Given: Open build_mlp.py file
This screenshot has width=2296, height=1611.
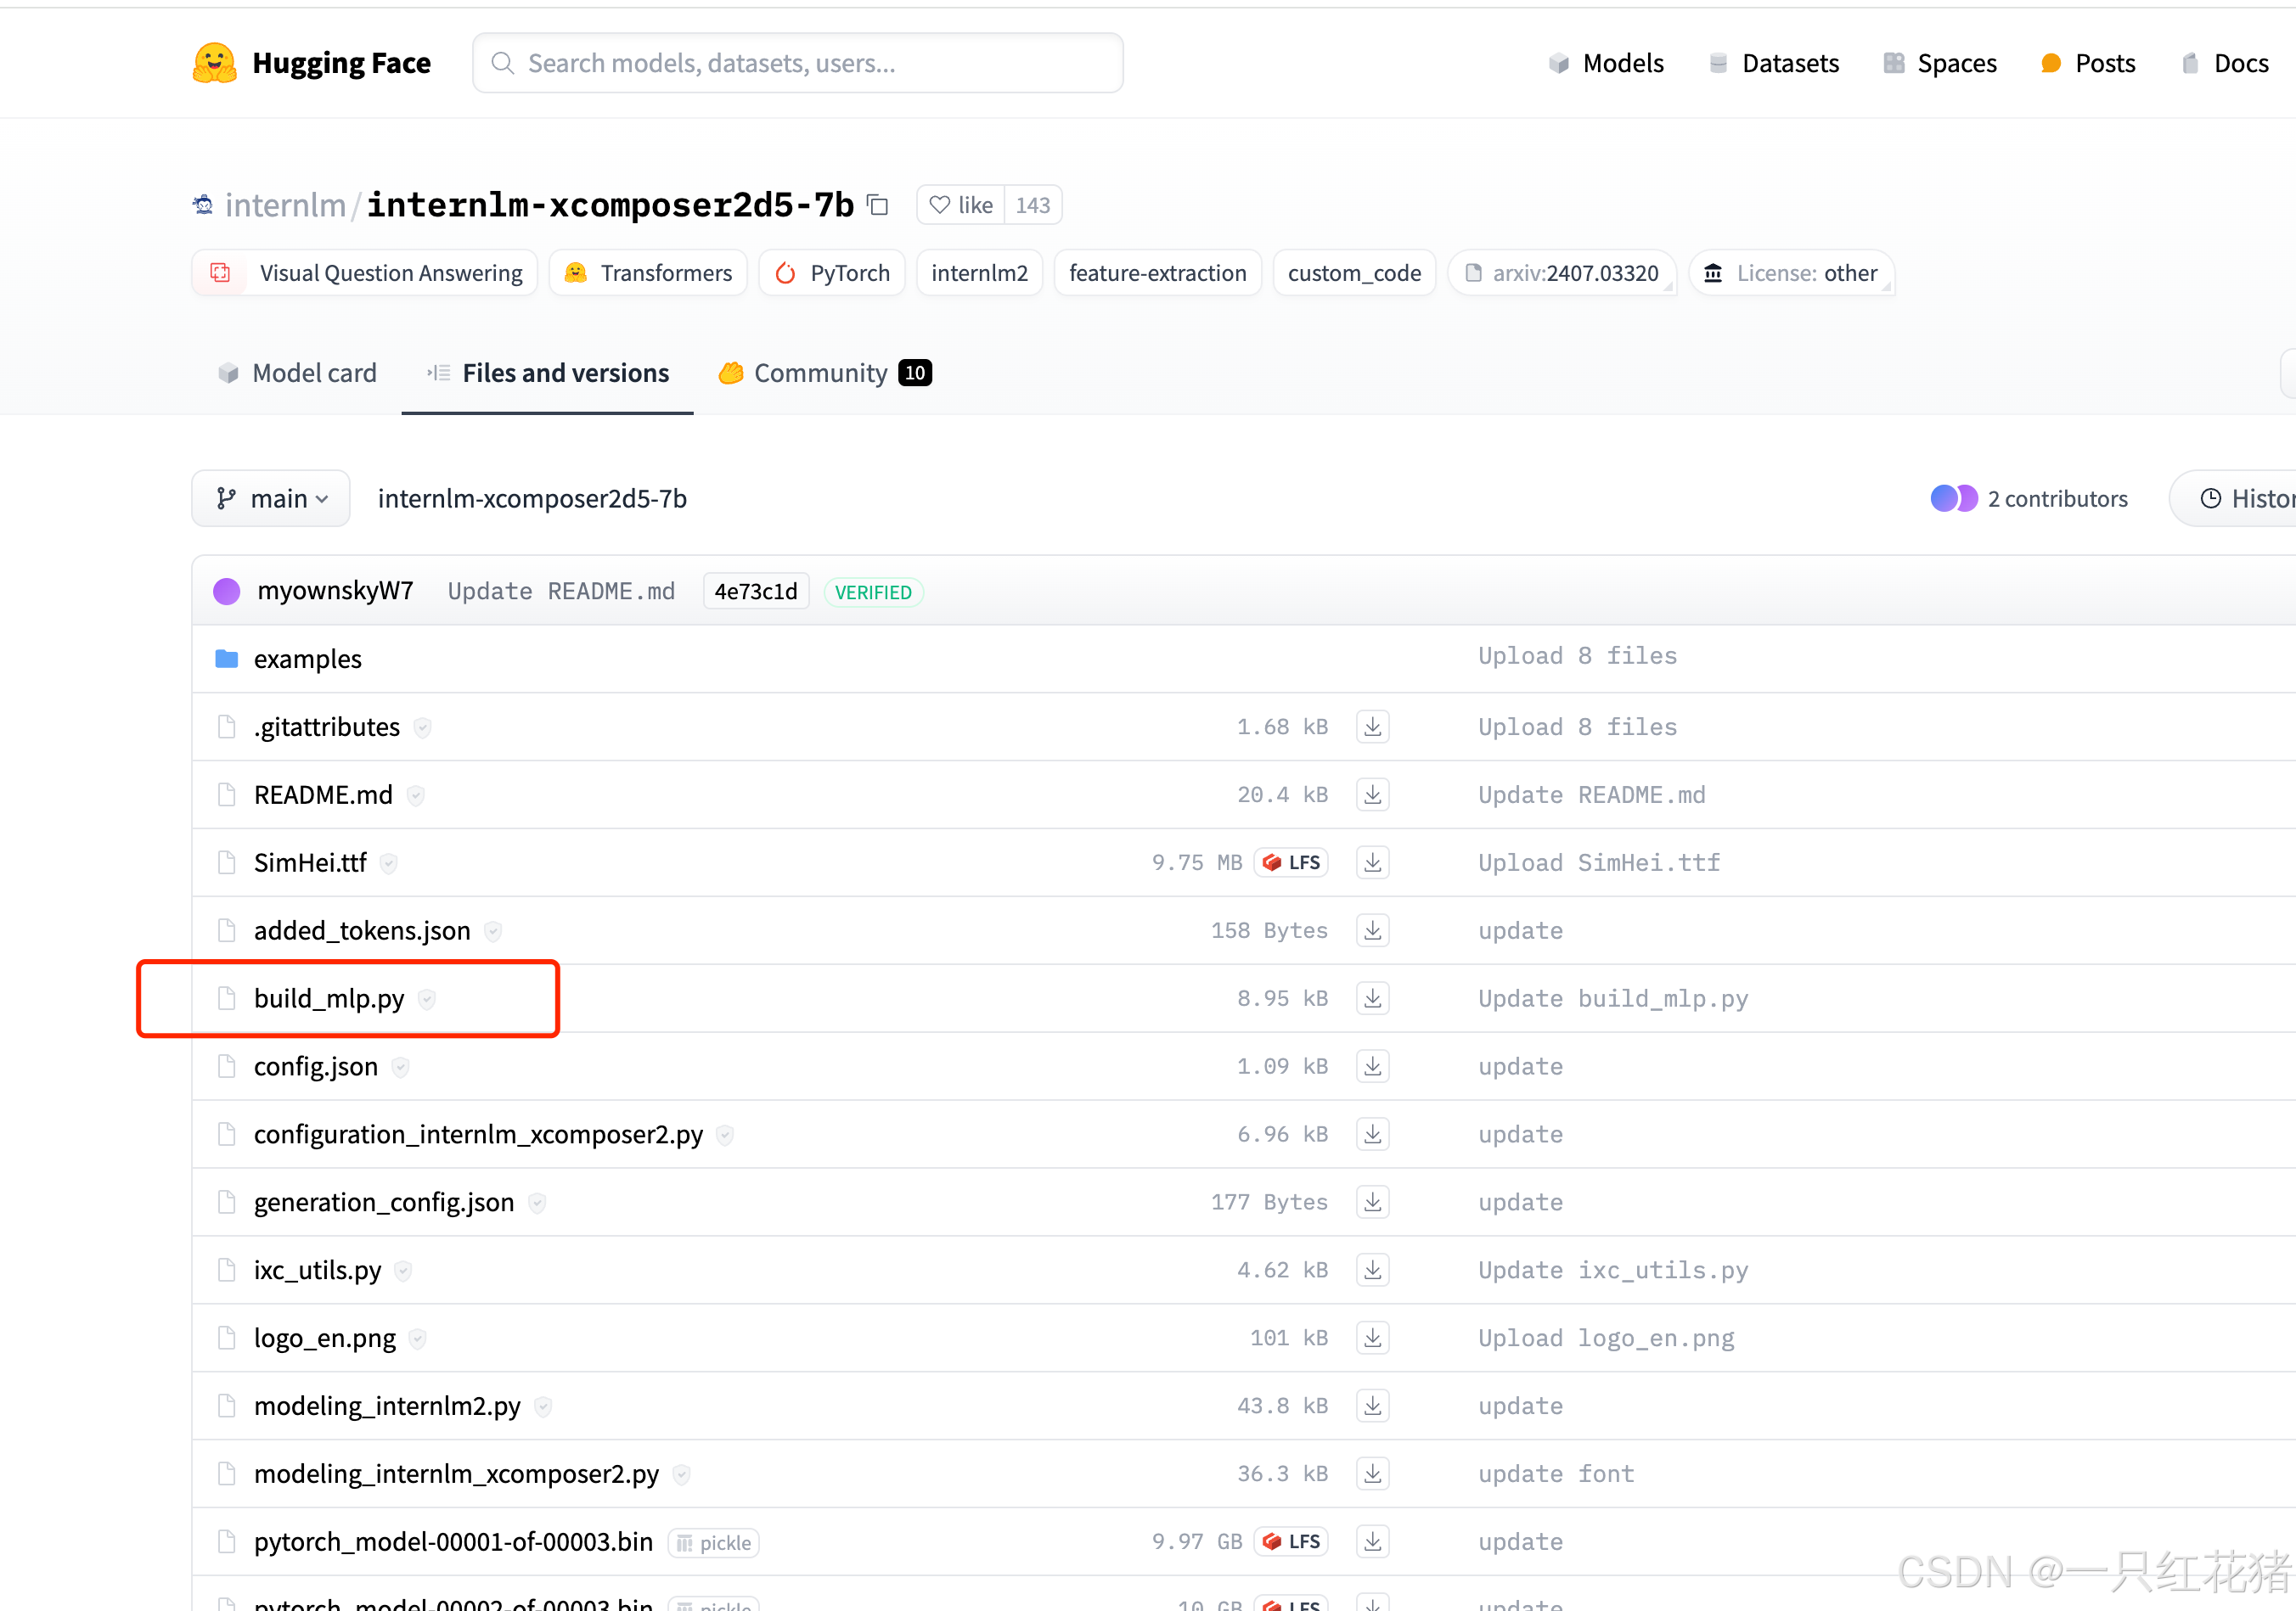Looking at the screenshot, I should click(329, 997).
